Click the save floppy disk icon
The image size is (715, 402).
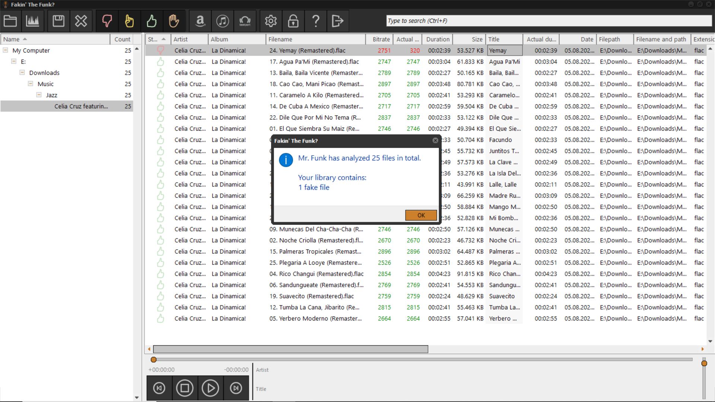[x=58, y=21]
